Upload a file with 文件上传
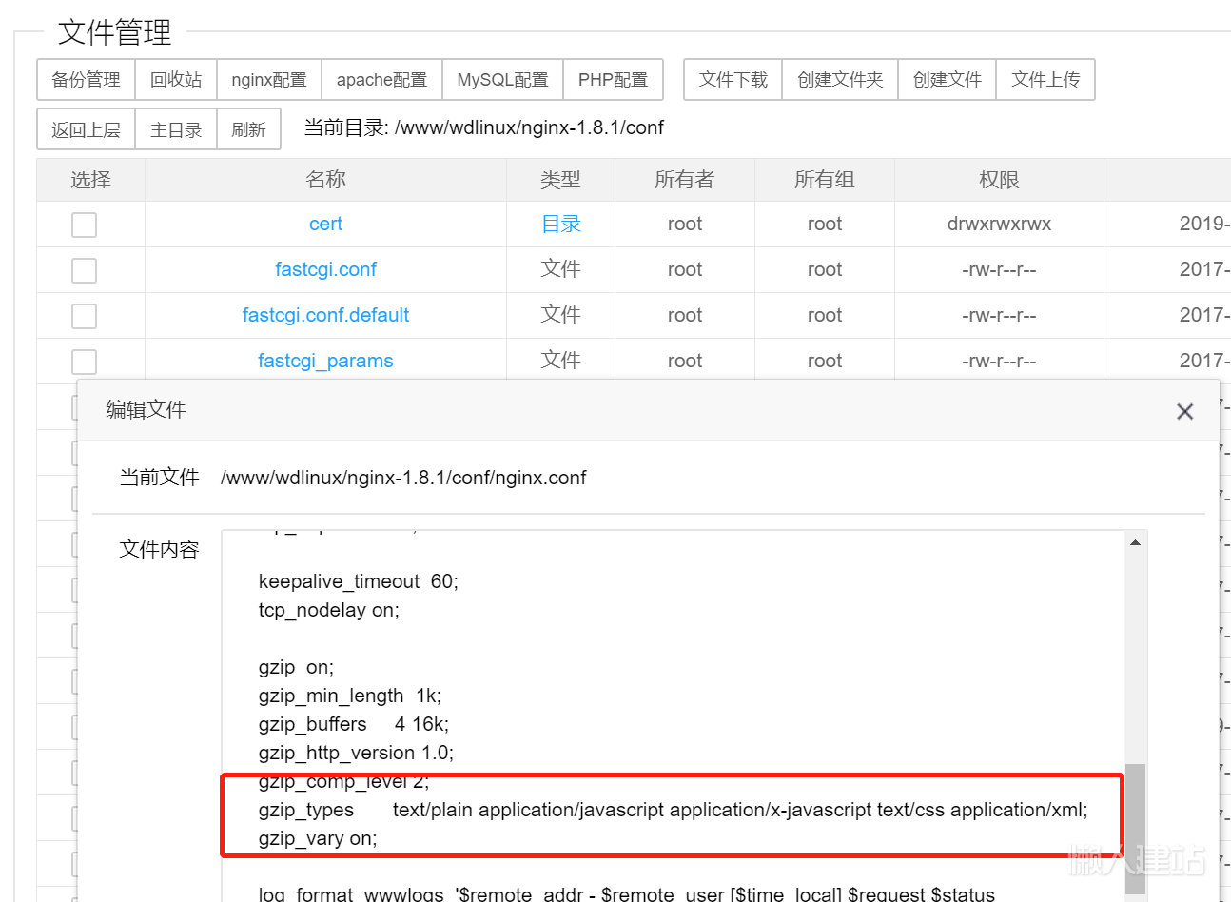1231x902 pixels. click(1045, 79)
